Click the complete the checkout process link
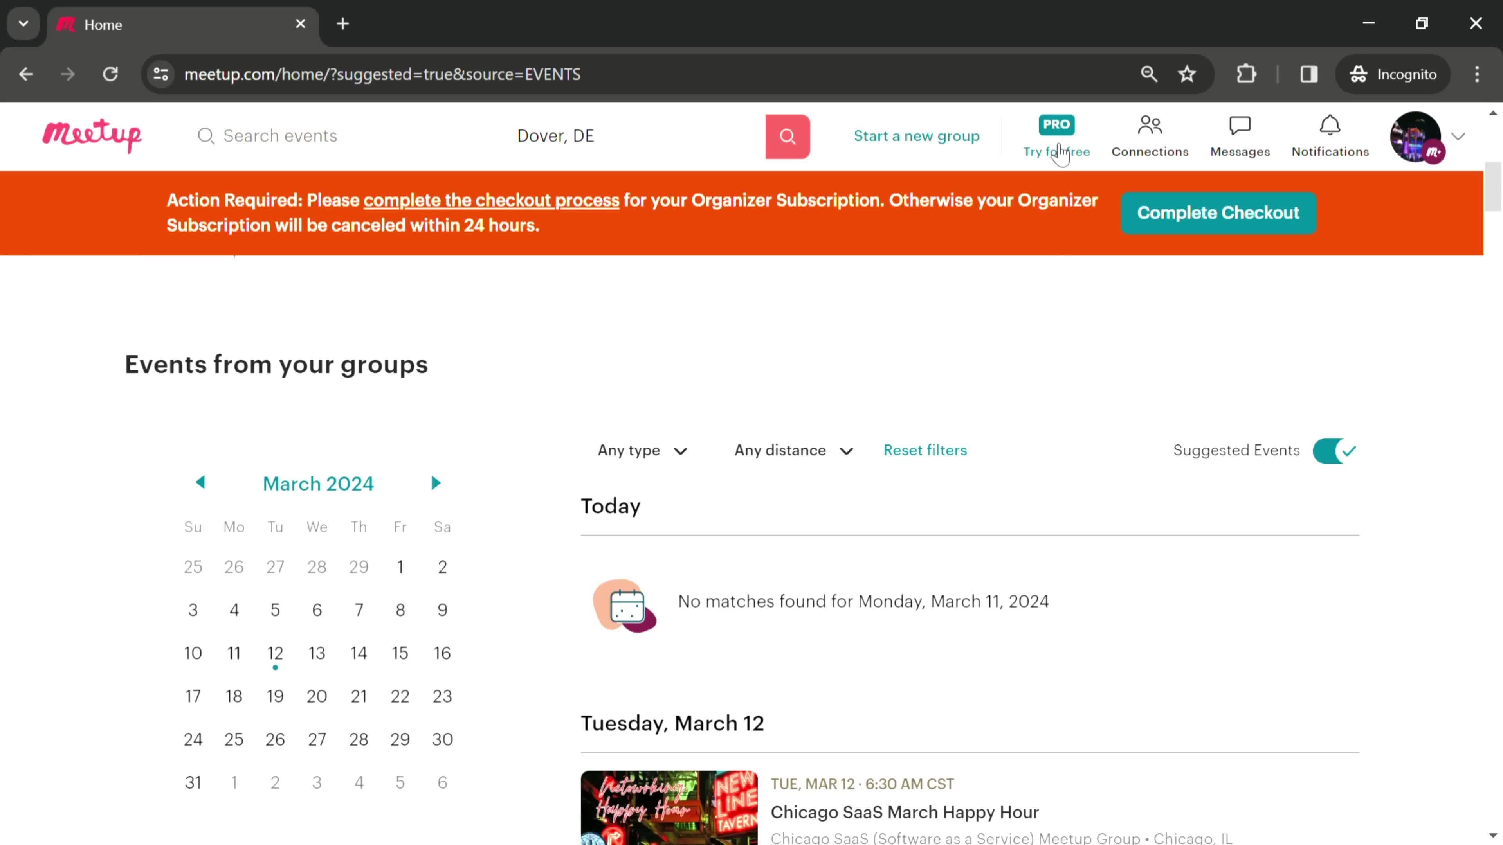Screen dimensions: 1503x845 point(490,200)
